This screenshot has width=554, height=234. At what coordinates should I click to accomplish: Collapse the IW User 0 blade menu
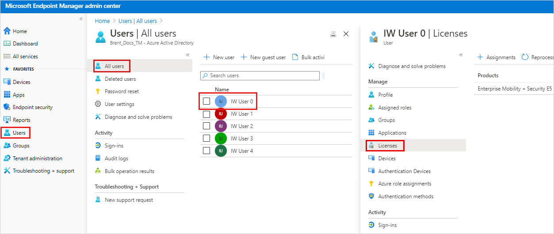point(461,55)
